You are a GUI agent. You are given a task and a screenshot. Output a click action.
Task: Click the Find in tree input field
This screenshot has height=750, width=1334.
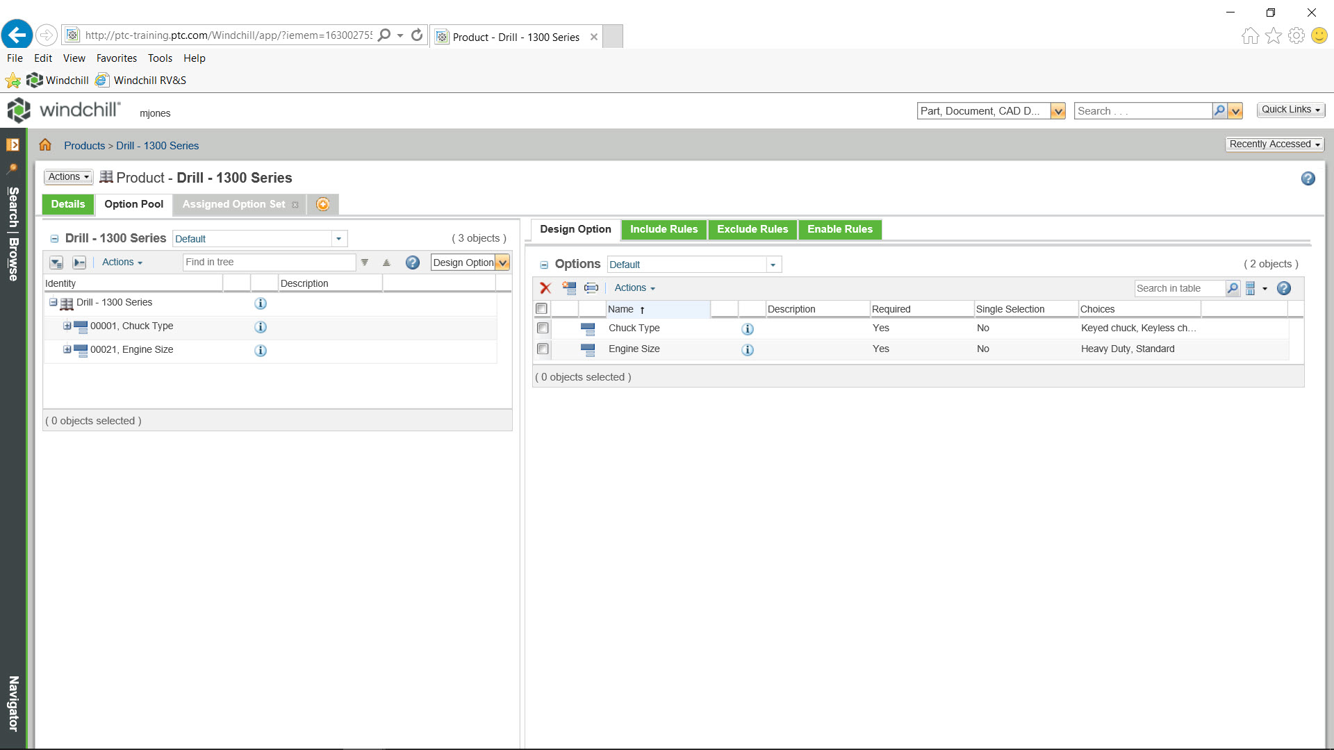tap(269, 262)
